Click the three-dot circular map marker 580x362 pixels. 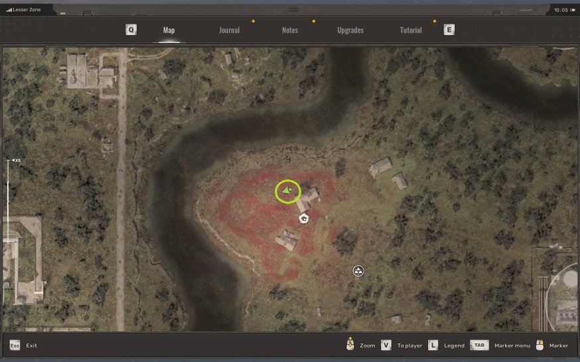coord(358,271)
